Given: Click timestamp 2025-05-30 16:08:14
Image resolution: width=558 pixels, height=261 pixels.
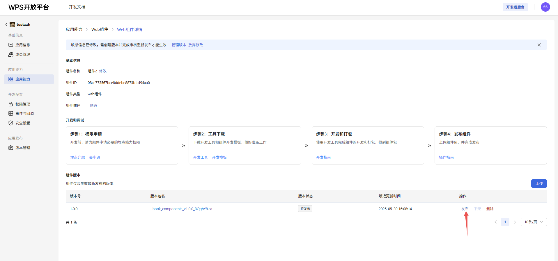Looking at the screenshot, I should point(395,209).
